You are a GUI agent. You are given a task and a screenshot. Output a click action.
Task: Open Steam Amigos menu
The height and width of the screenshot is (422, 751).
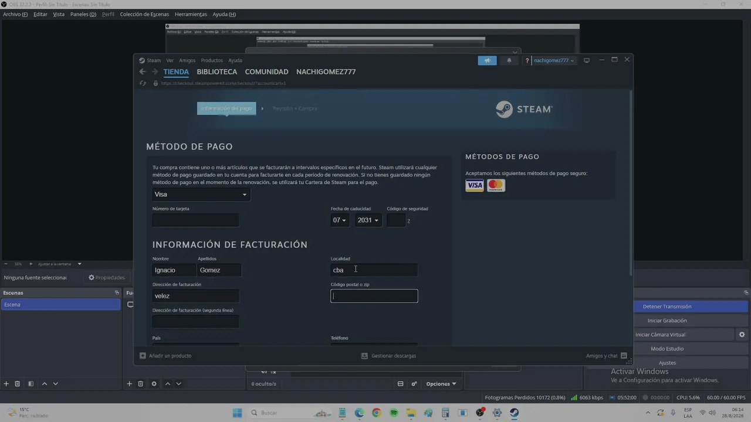pyautogui.click(x=187, y=60)
